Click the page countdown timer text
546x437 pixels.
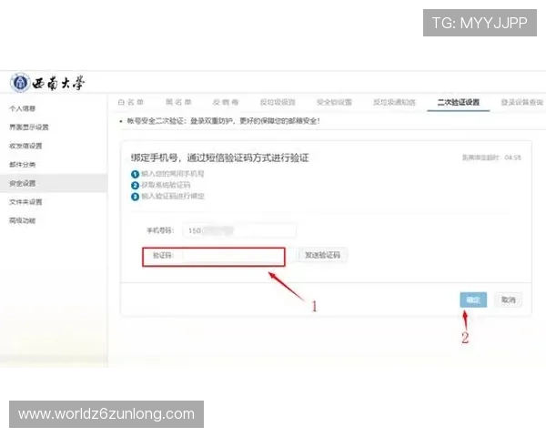click(x=491, y=158)
